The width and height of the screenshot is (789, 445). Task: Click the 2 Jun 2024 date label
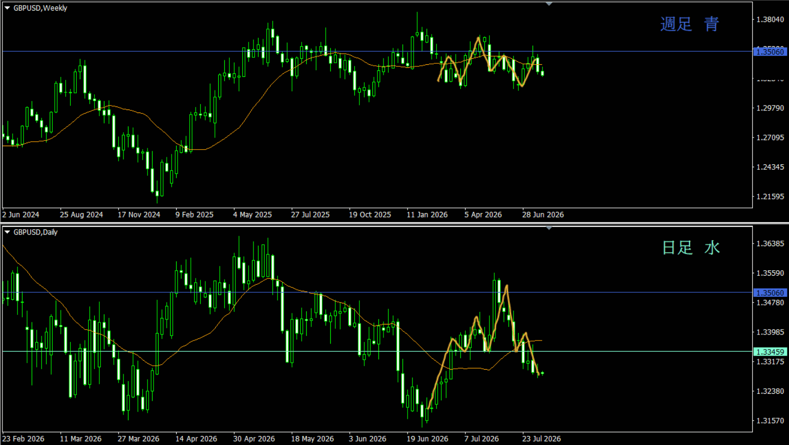click(x=21, y=214)
